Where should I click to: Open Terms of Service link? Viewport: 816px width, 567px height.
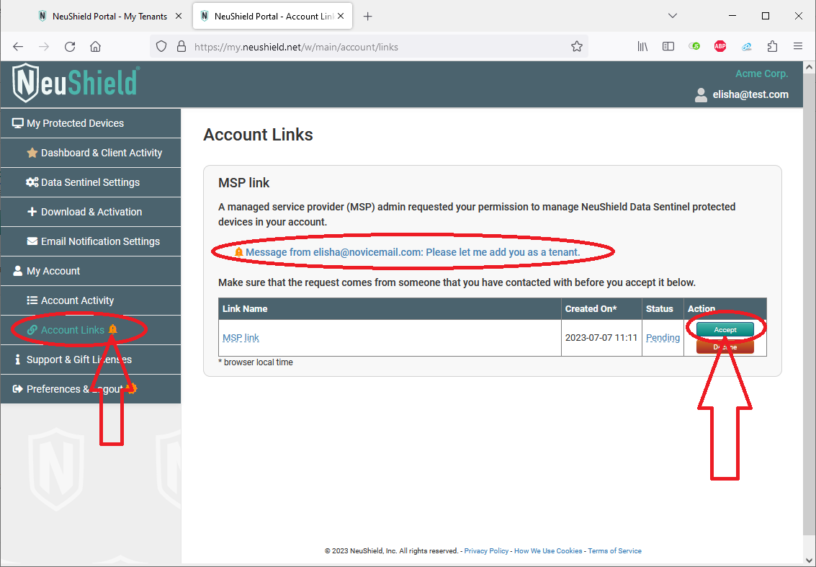point(614,551)
